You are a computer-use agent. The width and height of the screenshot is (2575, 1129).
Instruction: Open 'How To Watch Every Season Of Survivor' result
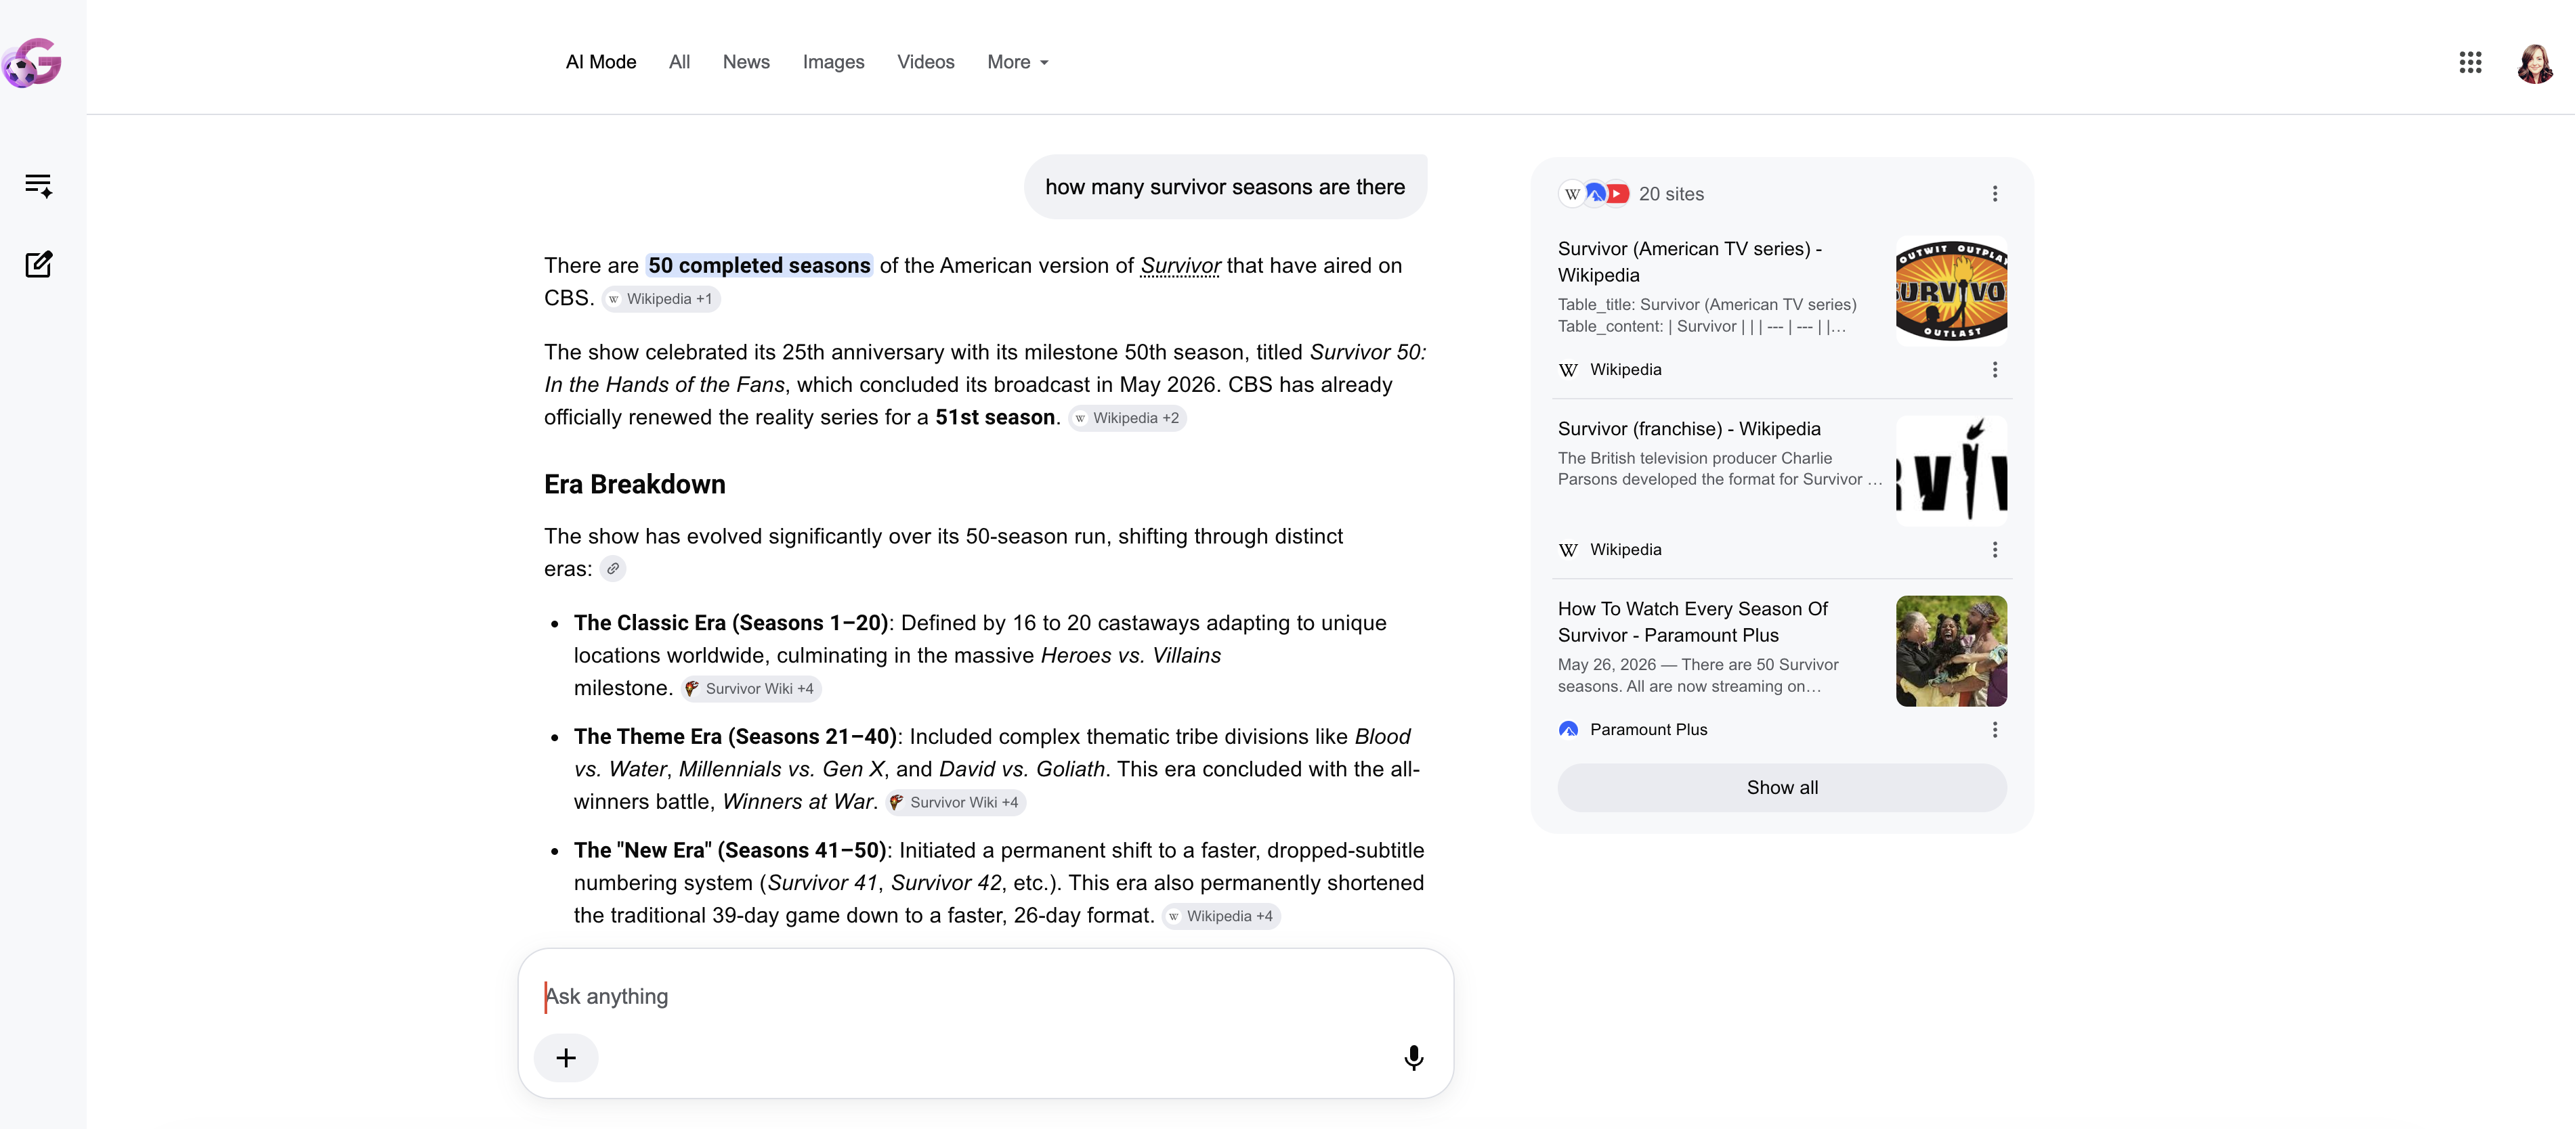pos(1693,621)
